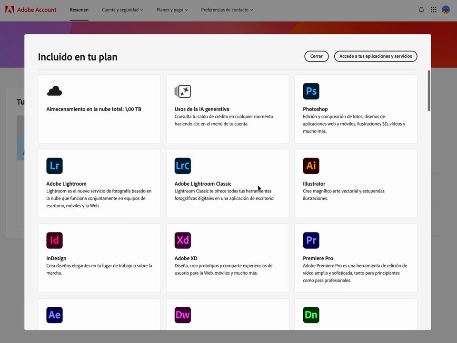Click Incluido en tu plan heading
The height and width of the screenshot is (343, 457).
click(x=78, y=57)
